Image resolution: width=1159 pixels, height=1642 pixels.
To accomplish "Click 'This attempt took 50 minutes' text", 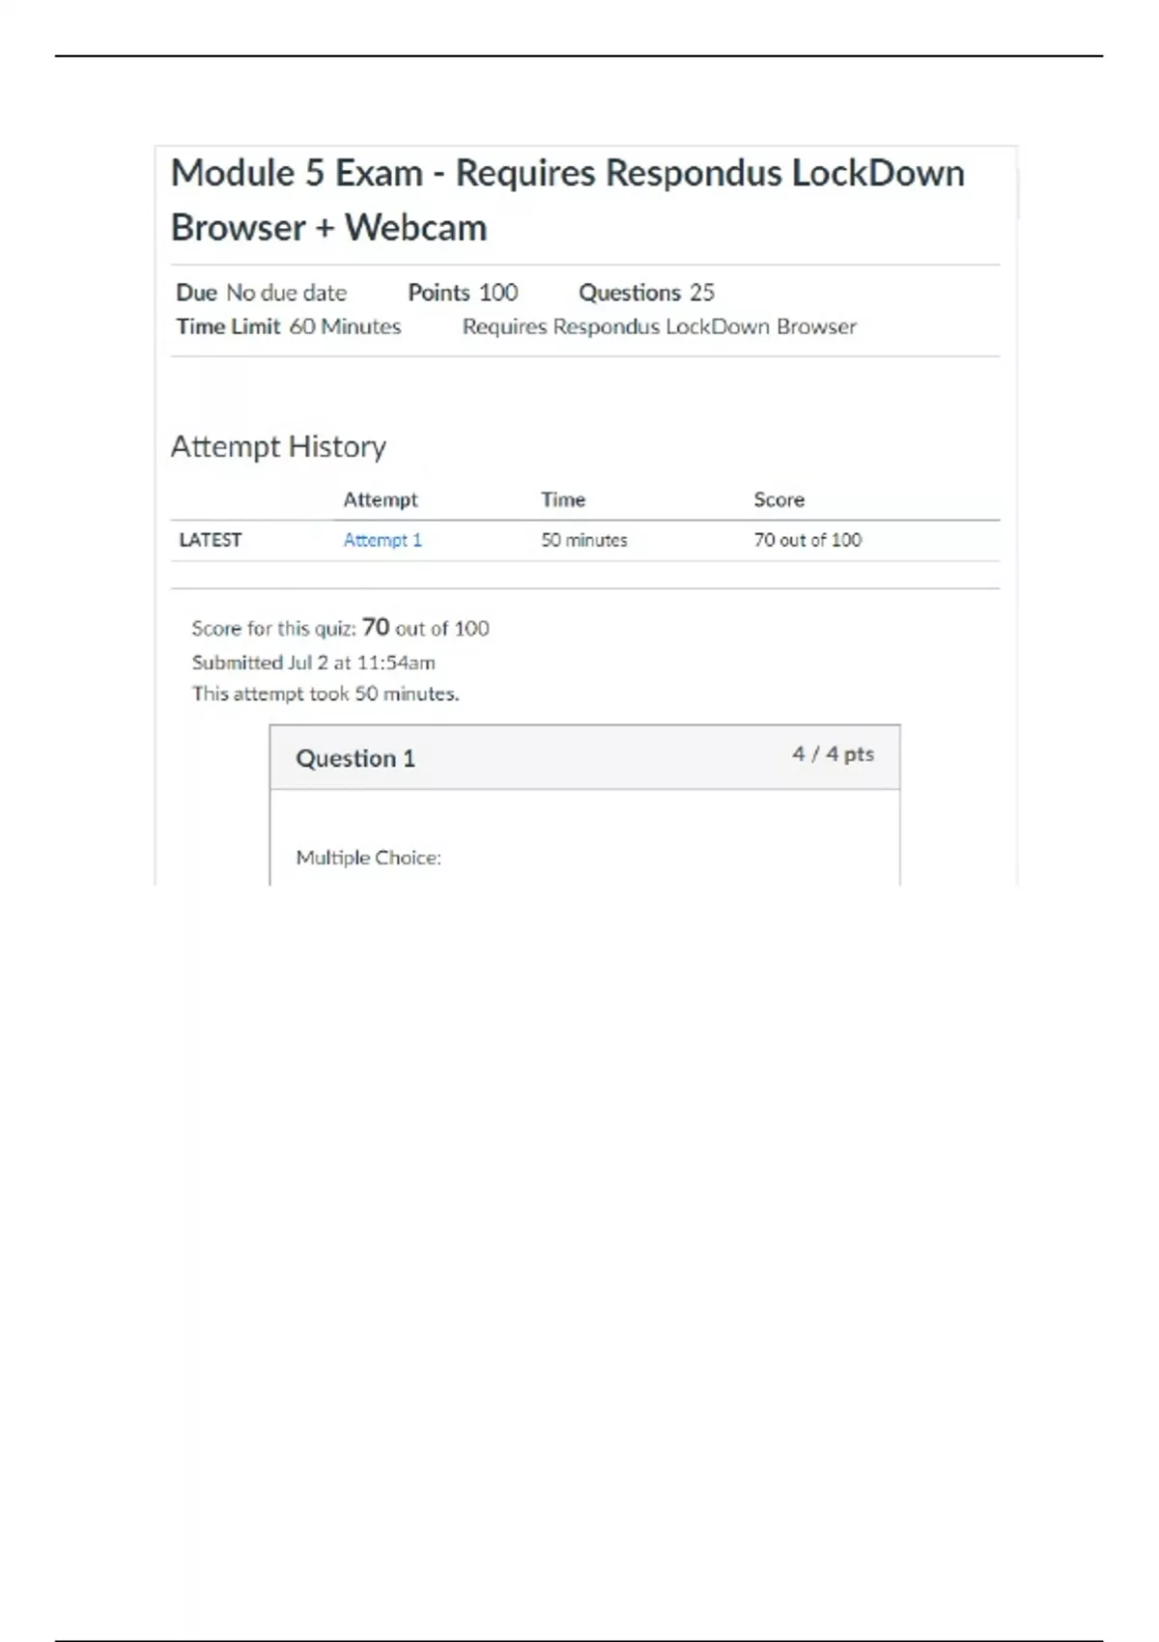I will [x=325, y=694].
